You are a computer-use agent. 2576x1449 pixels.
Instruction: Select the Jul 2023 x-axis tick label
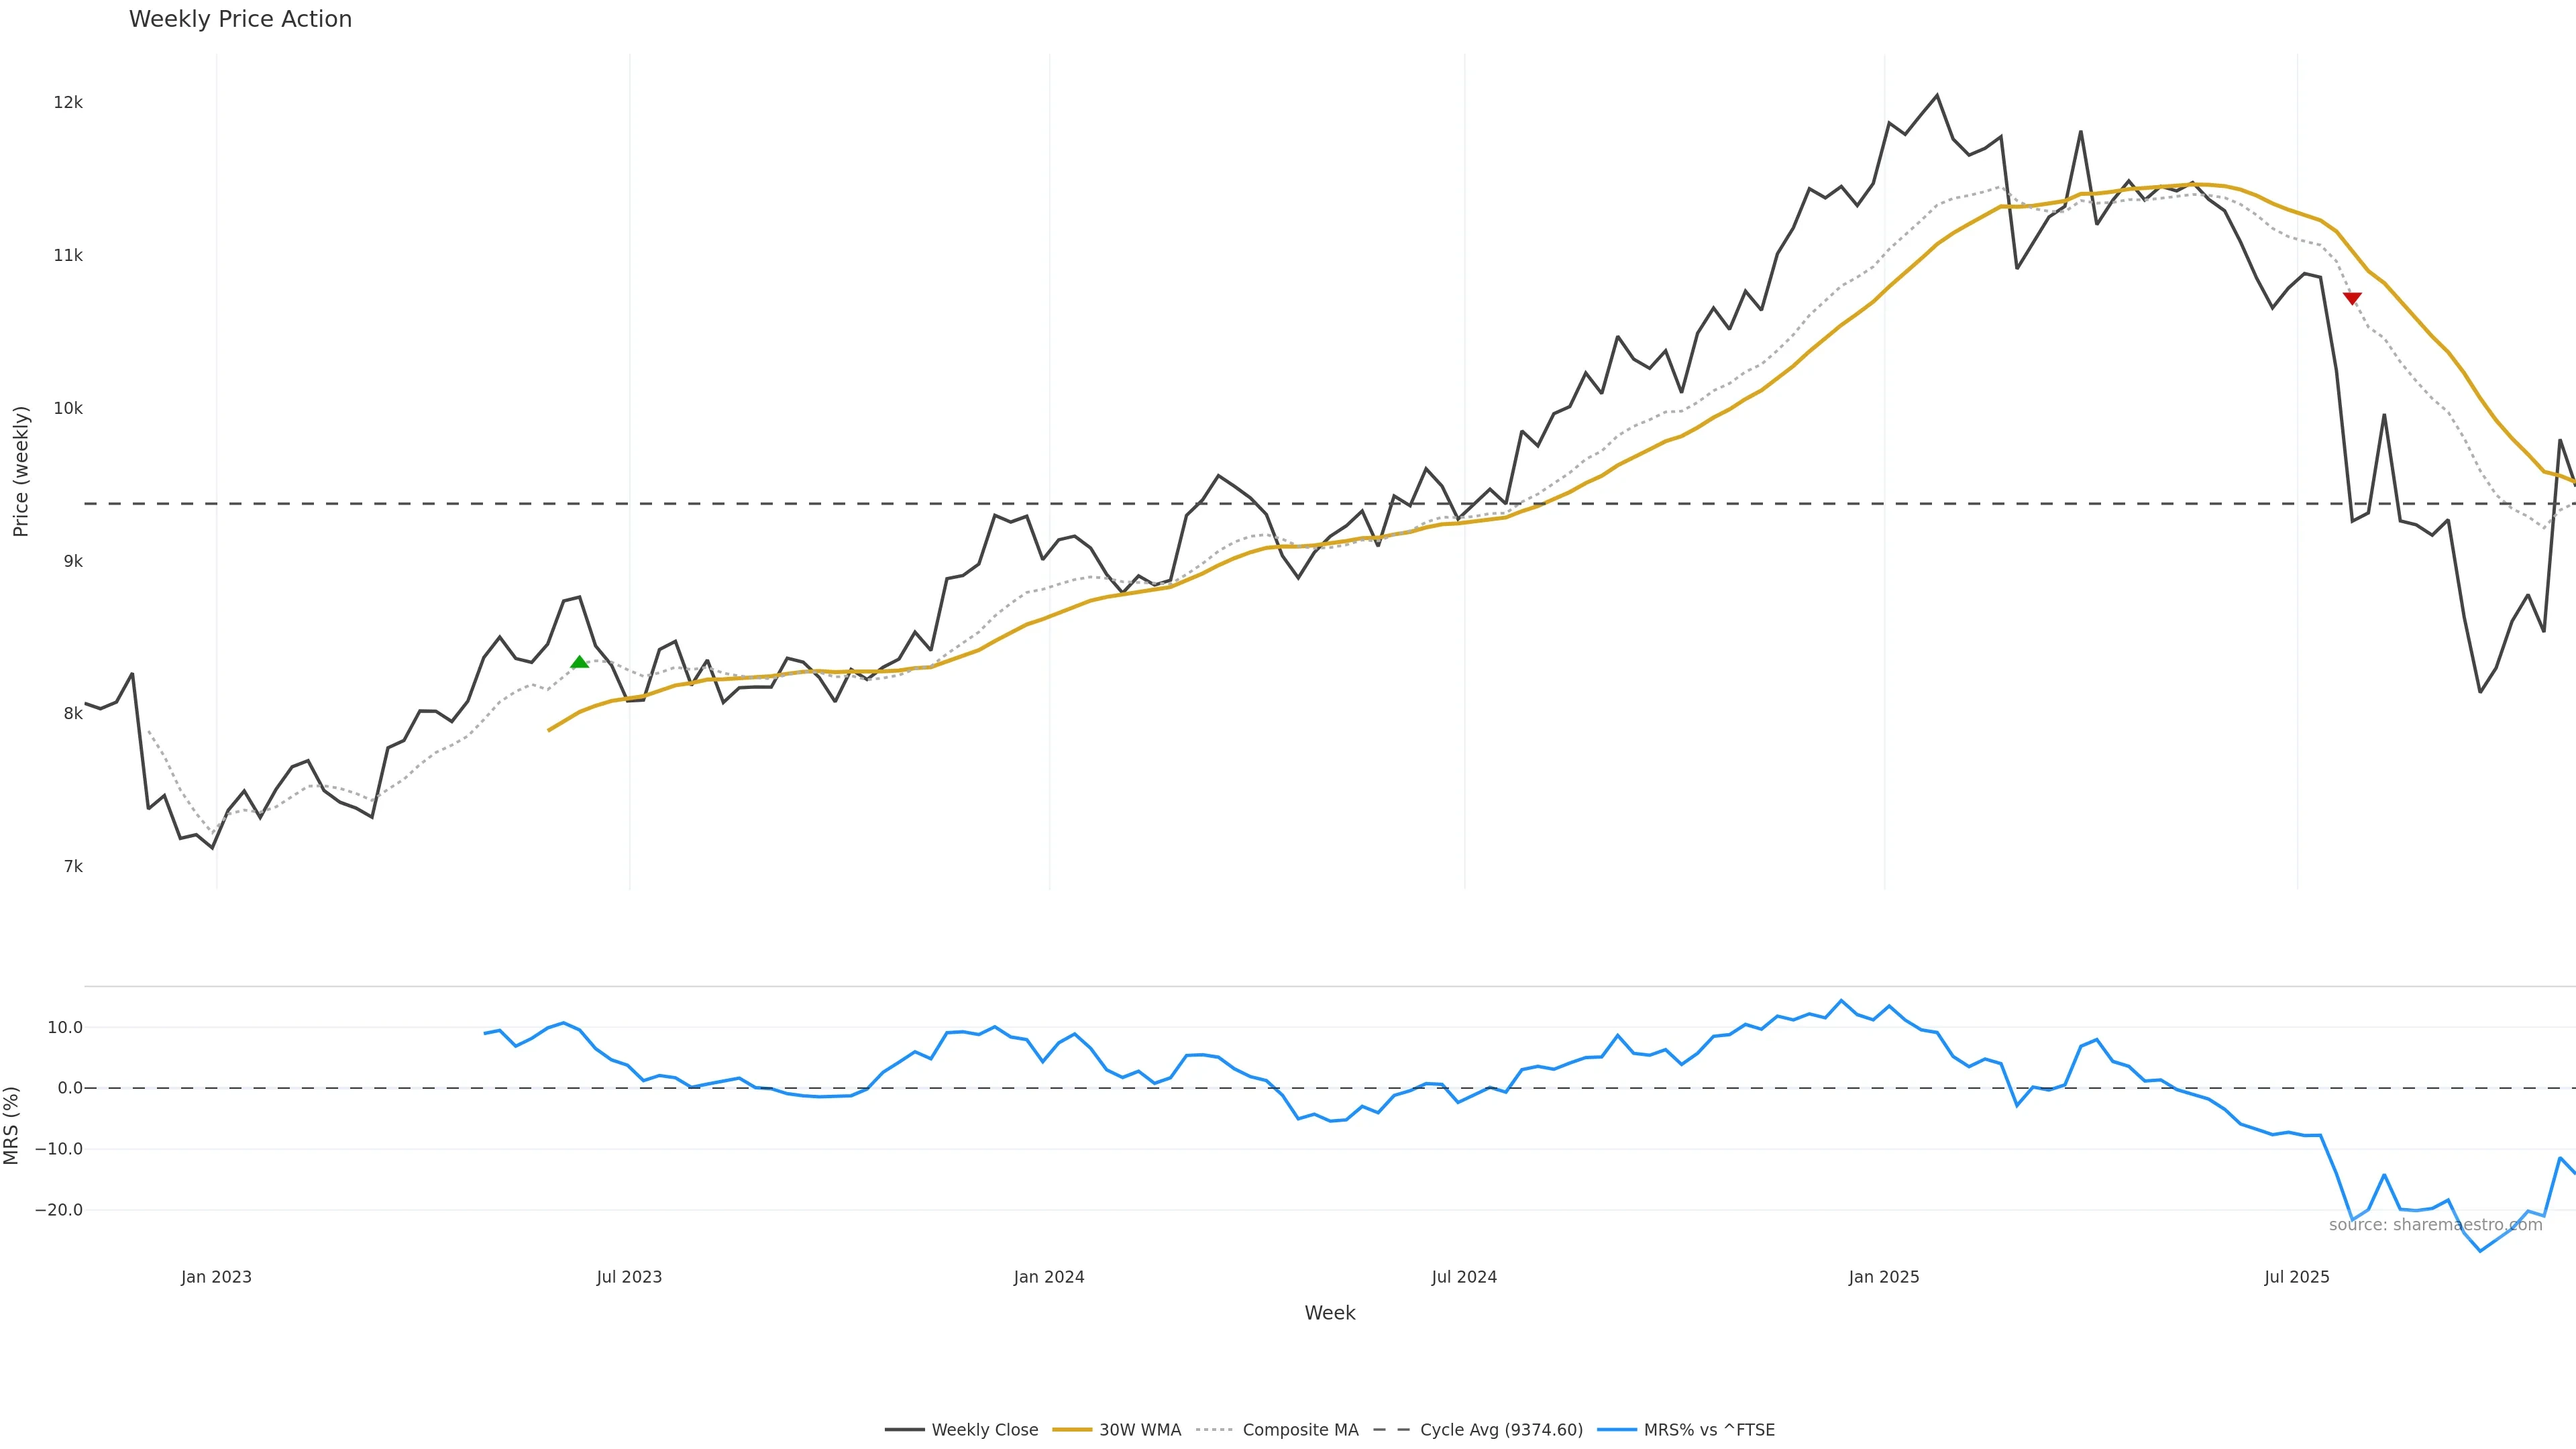click(x=629, y=1277)
